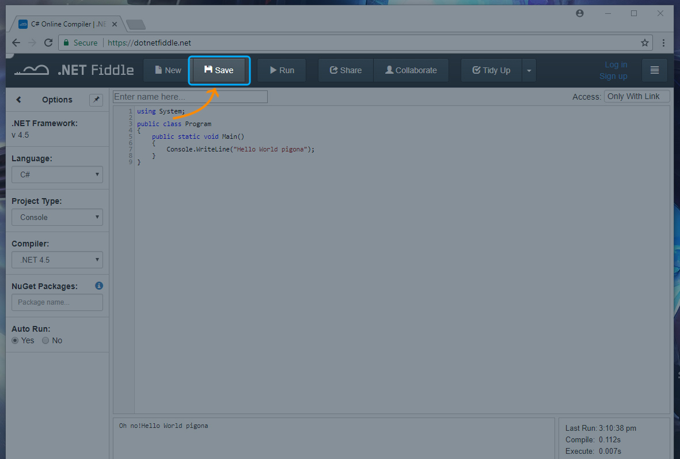Collapse Options panel with back chevron

click(x=18, y=100)
